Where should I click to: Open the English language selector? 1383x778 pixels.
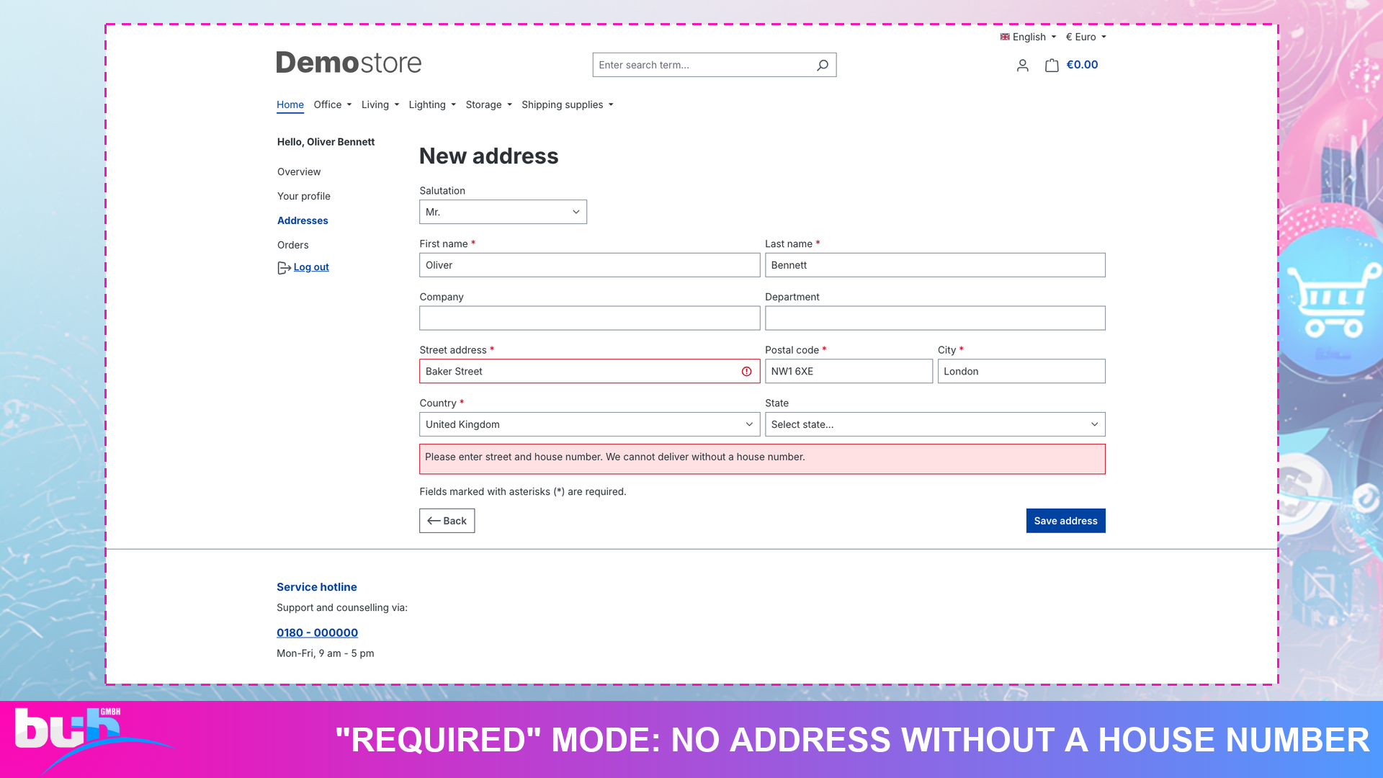[1028, 37]
